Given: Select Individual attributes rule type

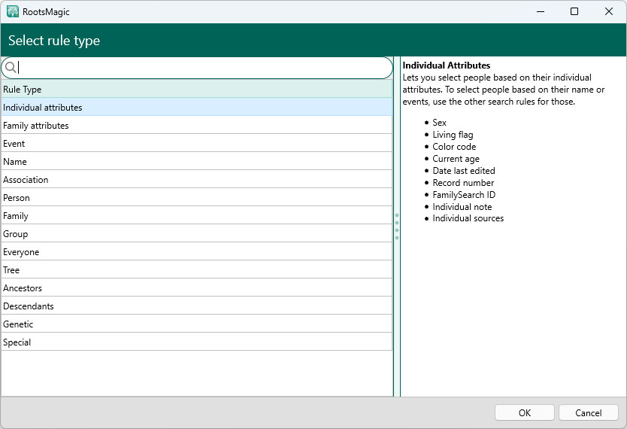Looking at the screenshot, I should point(197,107).
